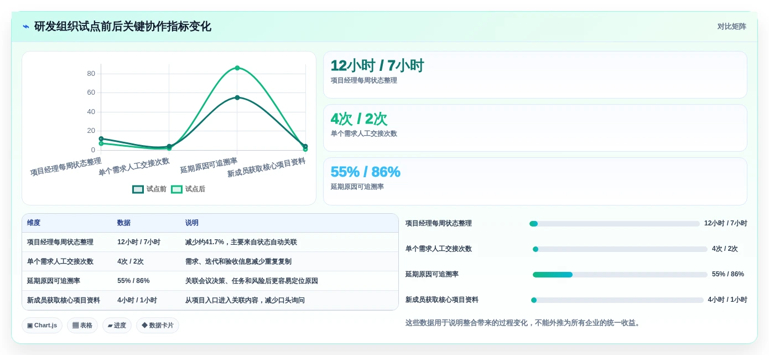Click the y-axis tick label 80
769x355 pixels.
point(91,74)
